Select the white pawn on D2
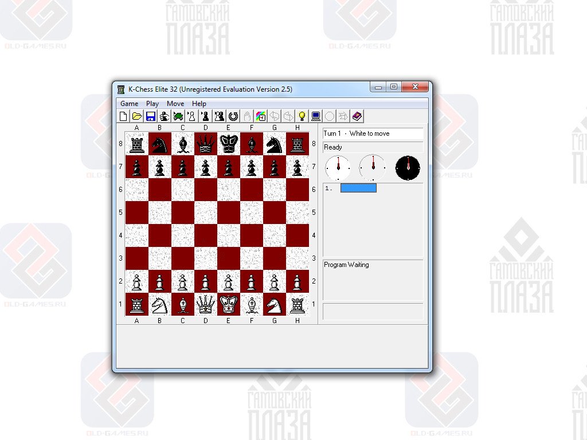The image size is (587, 440). coord(206,281)
